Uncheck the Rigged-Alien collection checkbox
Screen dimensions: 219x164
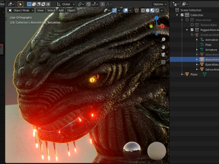point(192,30)
